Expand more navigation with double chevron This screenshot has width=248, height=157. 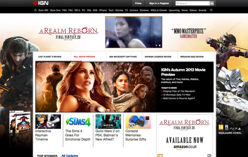pos(211,10)
